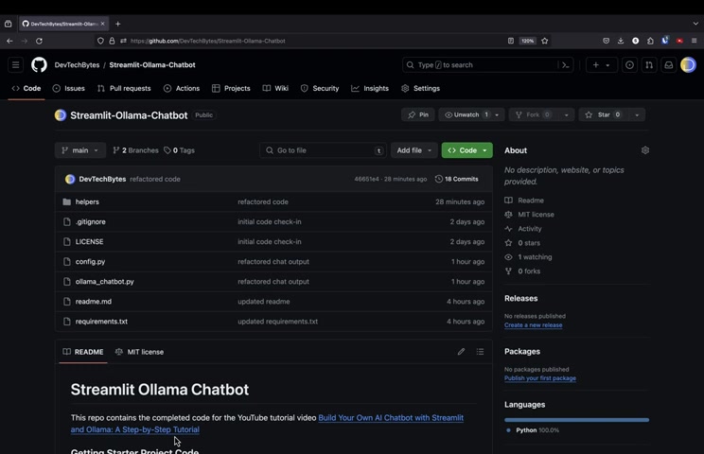Expand the main branch dropdown

[x=80, y=150]
